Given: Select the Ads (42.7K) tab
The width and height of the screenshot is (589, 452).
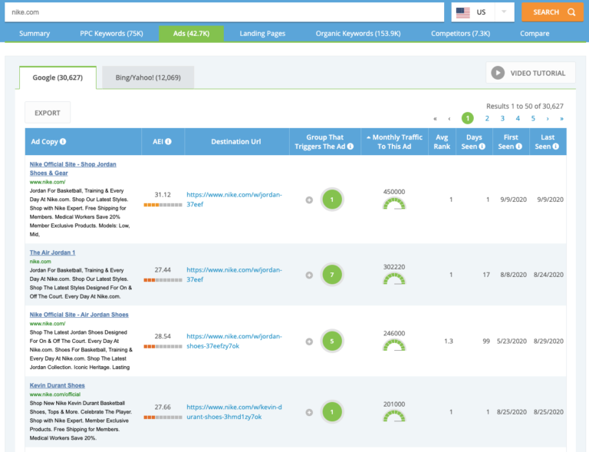Looking at the screenshot, I should pyautogui.click(x=191, y=34).
